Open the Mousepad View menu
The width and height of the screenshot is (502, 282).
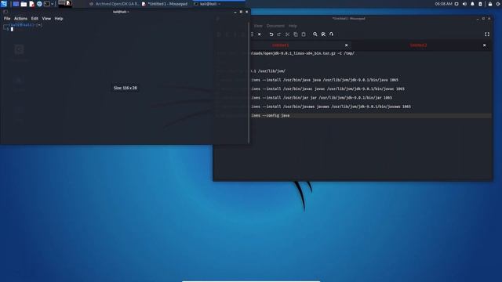tap(258, 26)
